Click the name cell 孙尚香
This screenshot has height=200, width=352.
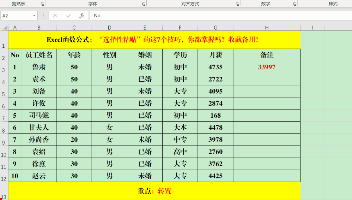pos(39,140)
